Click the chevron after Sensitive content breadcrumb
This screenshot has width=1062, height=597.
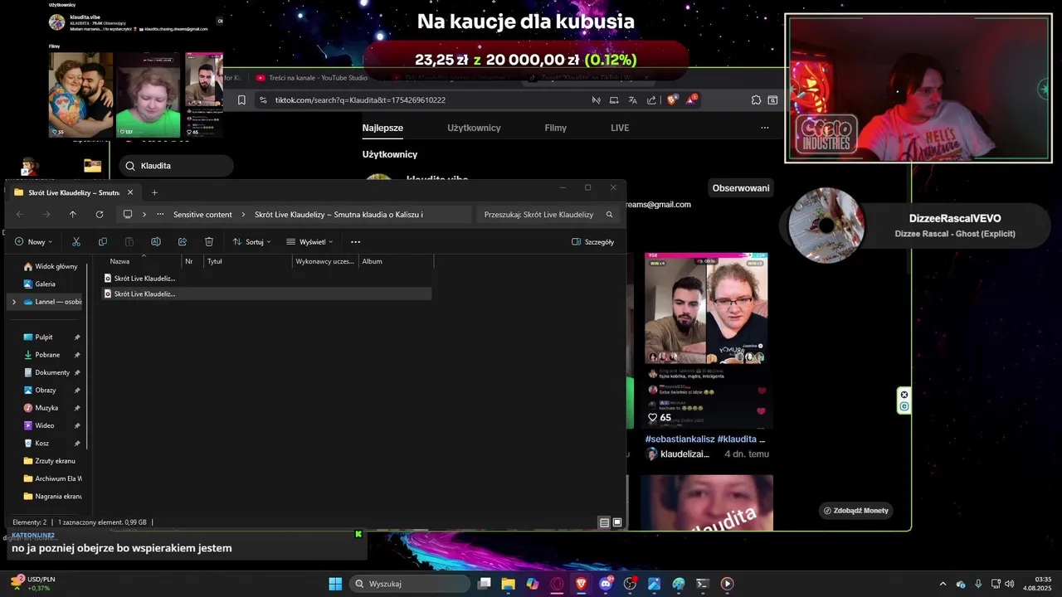click(244, 214)
